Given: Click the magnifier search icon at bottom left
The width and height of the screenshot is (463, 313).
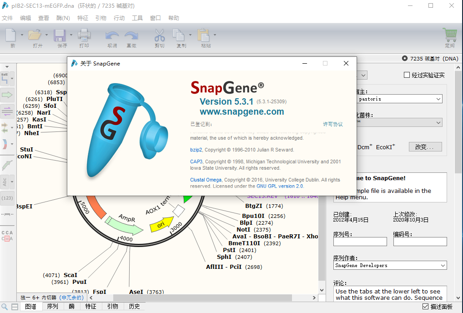Looking at the screenshot, I should (x=5, y=307).
